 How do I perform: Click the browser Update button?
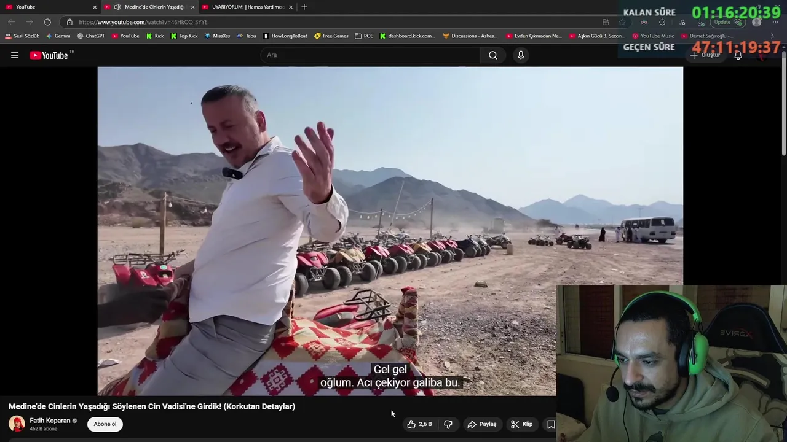727,22
